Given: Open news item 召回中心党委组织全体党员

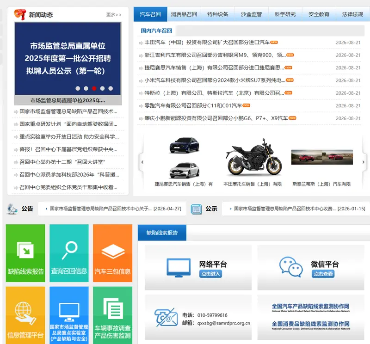Looking at the screenshot, I should click(x=68, y=187).
